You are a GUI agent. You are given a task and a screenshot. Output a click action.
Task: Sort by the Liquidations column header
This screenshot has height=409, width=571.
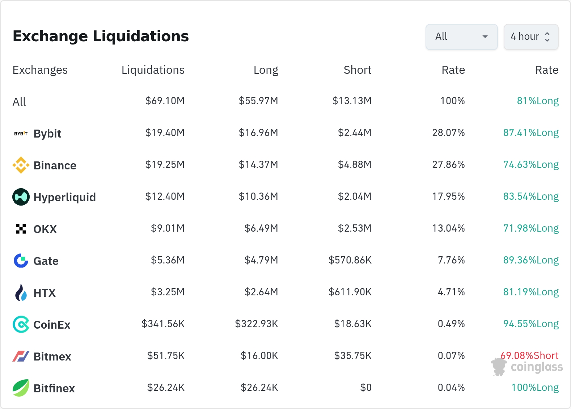pyautogui.click(x=153, y=70)
